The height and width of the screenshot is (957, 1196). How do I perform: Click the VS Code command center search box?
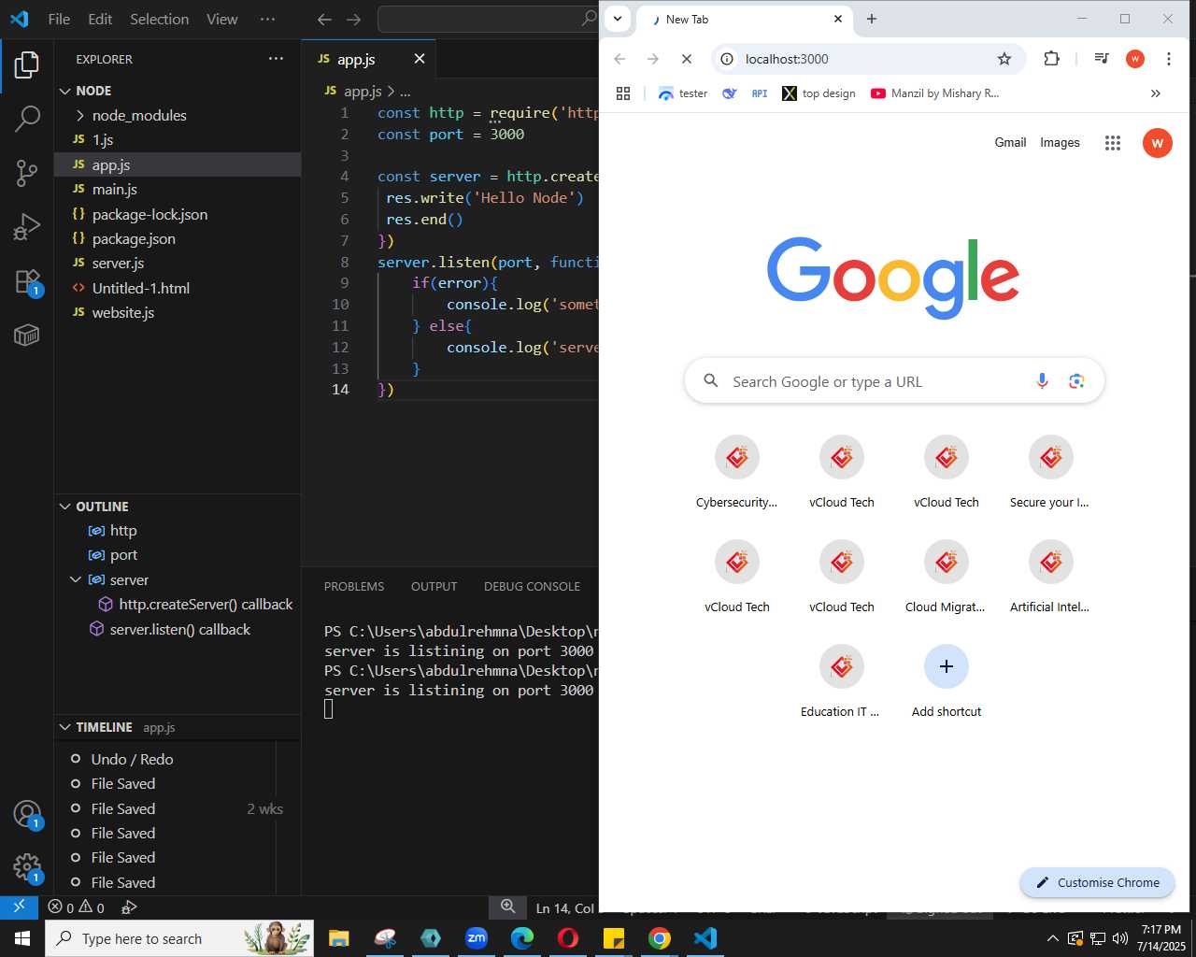point(488,19)
